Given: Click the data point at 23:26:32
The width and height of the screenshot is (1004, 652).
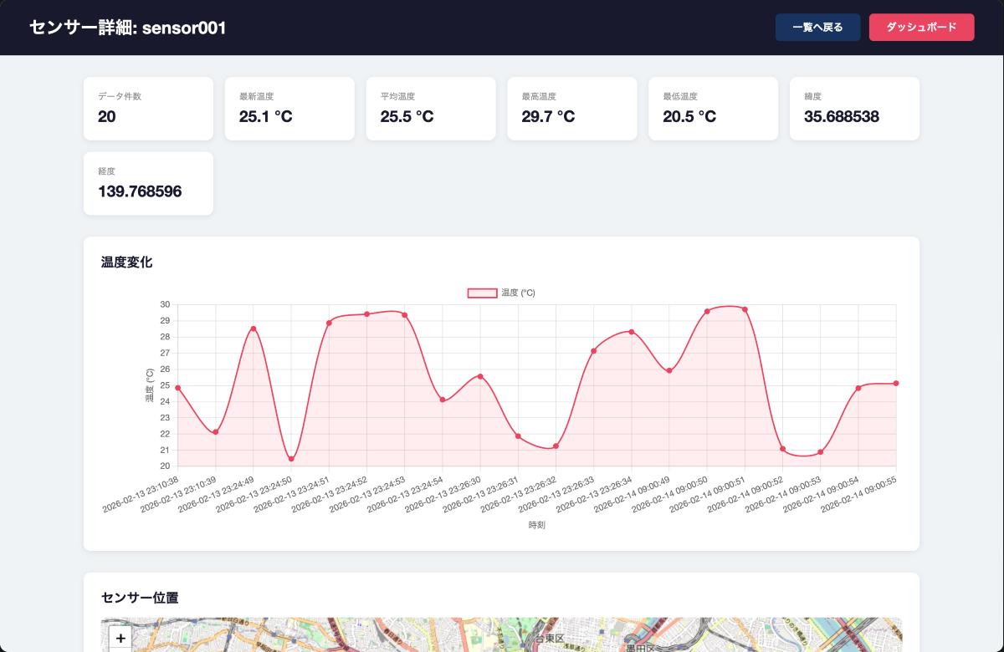Looking at the screenshot, I should (556, 446).
